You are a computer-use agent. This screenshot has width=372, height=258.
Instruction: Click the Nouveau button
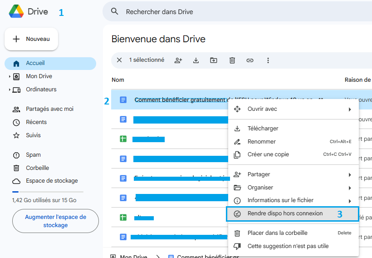coord(31,39)
